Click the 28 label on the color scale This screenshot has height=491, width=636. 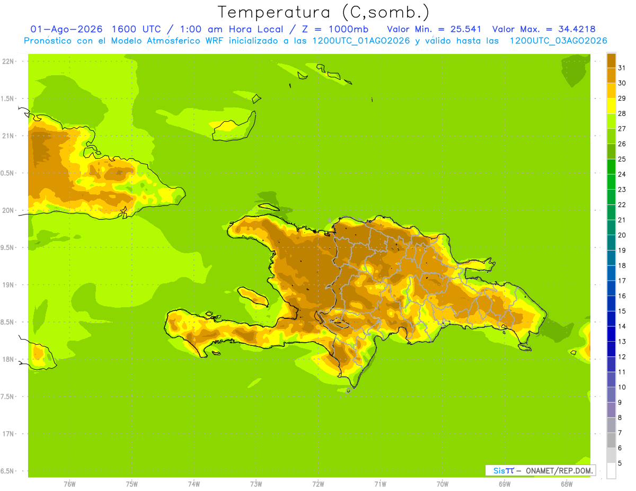(622, 113)
